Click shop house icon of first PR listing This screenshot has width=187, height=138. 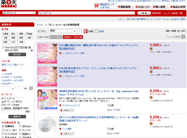click(x=60, y=53)
